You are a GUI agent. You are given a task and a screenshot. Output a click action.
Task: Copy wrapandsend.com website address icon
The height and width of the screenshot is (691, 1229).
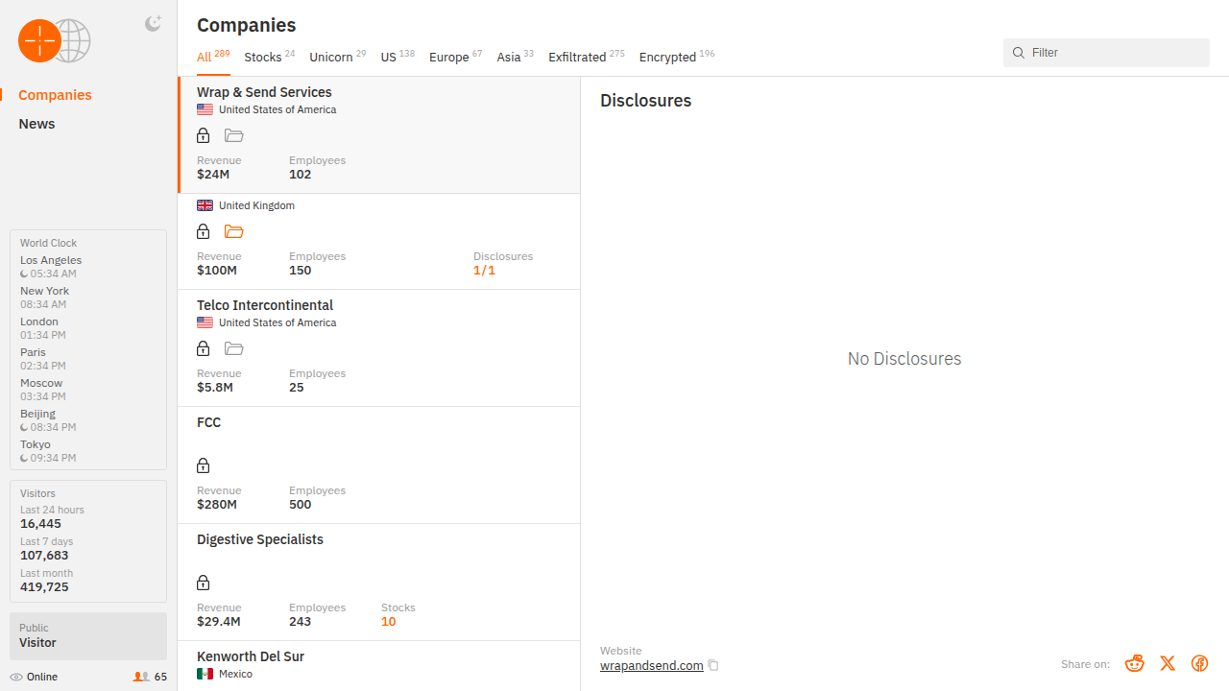click(713, 665)
